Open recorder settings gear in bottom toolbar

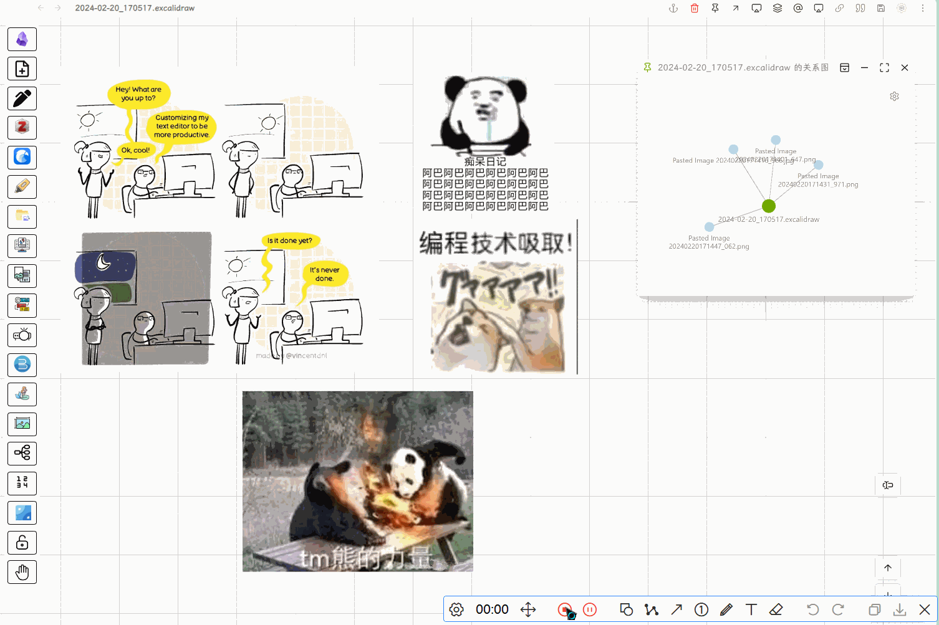[x=456, y=609]
